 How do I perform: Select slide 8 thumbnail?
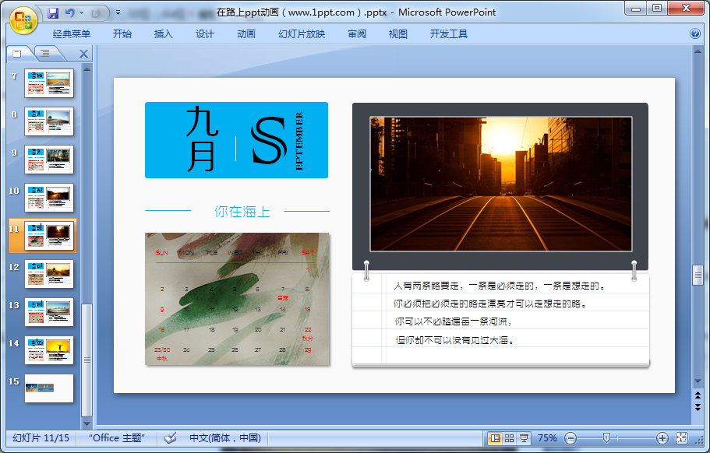click(49, 121)
